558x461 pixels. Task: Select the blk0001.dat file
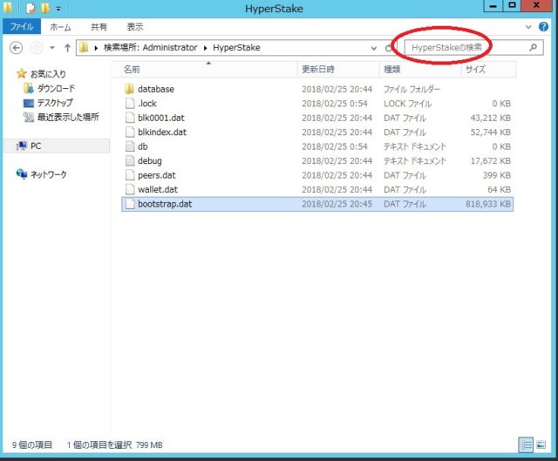click(x=317, y=118)
